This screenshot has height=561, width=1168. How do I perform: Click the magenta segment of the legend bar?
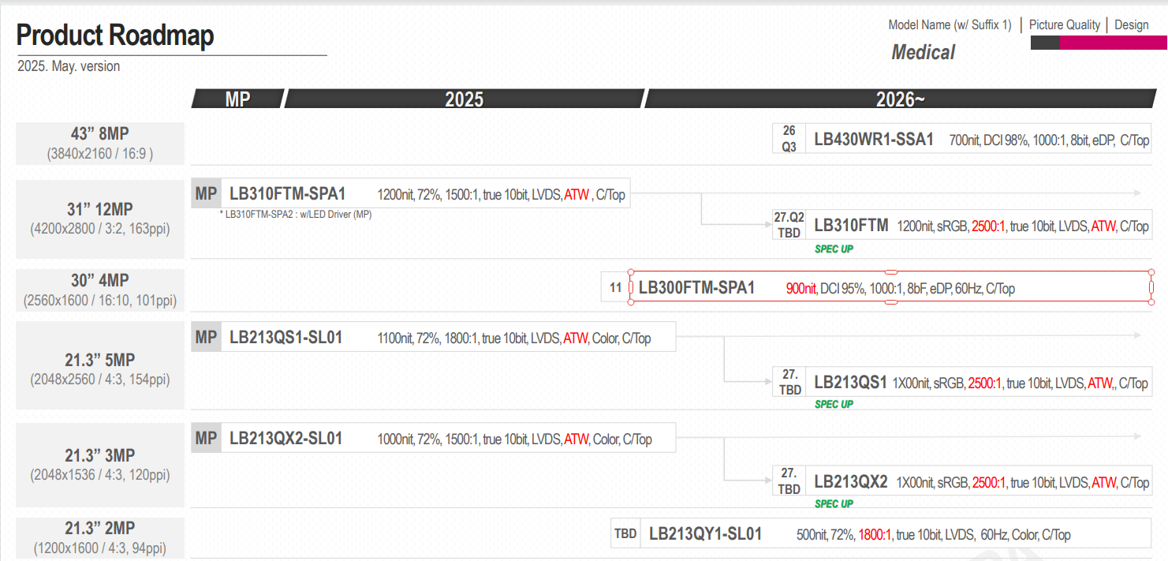pyautogui.click(x=1103, y=43)
